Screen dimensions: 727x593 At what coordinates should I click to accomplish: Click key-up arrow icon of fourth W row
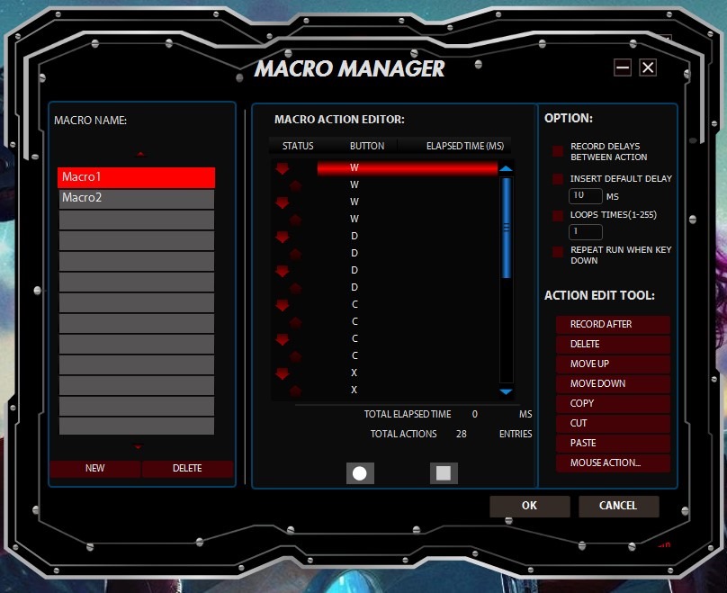pos(295,220)
